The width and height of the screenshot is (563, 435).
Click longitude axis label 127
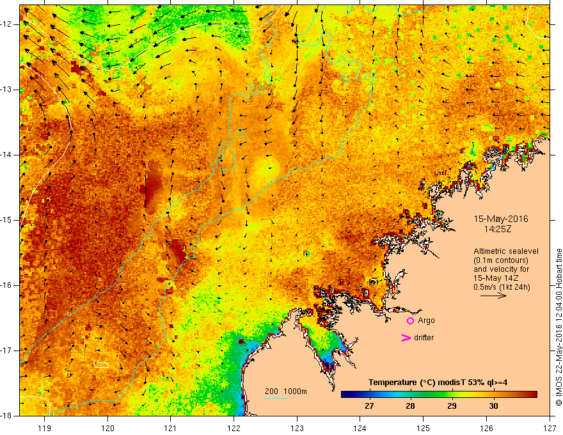tap(550, 428)
